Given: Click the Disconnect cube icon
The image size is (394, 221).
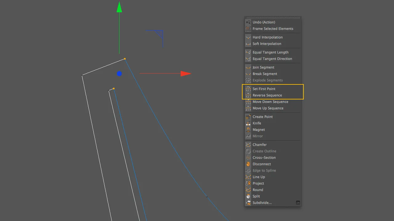Looking at the screenshot, I should tap(248, 164).
